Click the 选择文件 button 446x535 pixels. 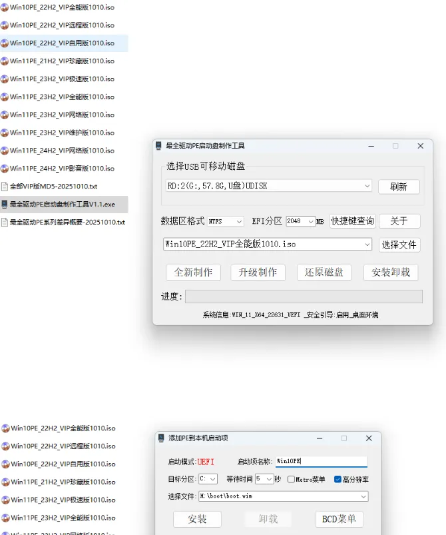pyautogui.click(x=399, y=245)
